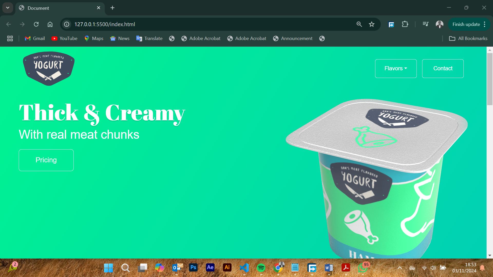This screenshot has width=493, height=277.
Task: Open the Announcement bookmark
Action: (293, 38)
